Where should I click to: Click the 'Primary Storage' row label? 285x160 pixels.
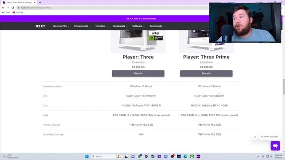pyautogui.click(x=52, y=125)
